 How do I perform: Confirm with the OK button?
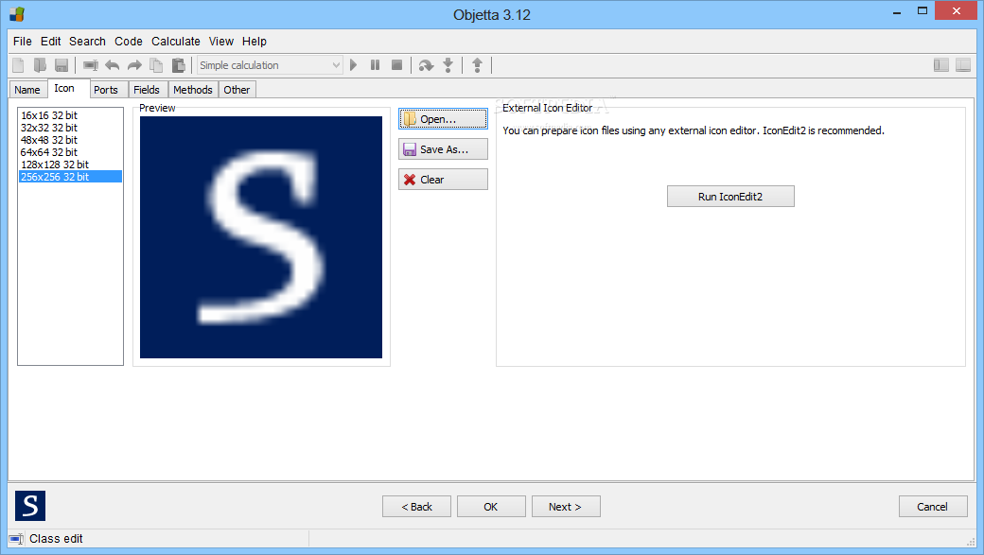491,507
